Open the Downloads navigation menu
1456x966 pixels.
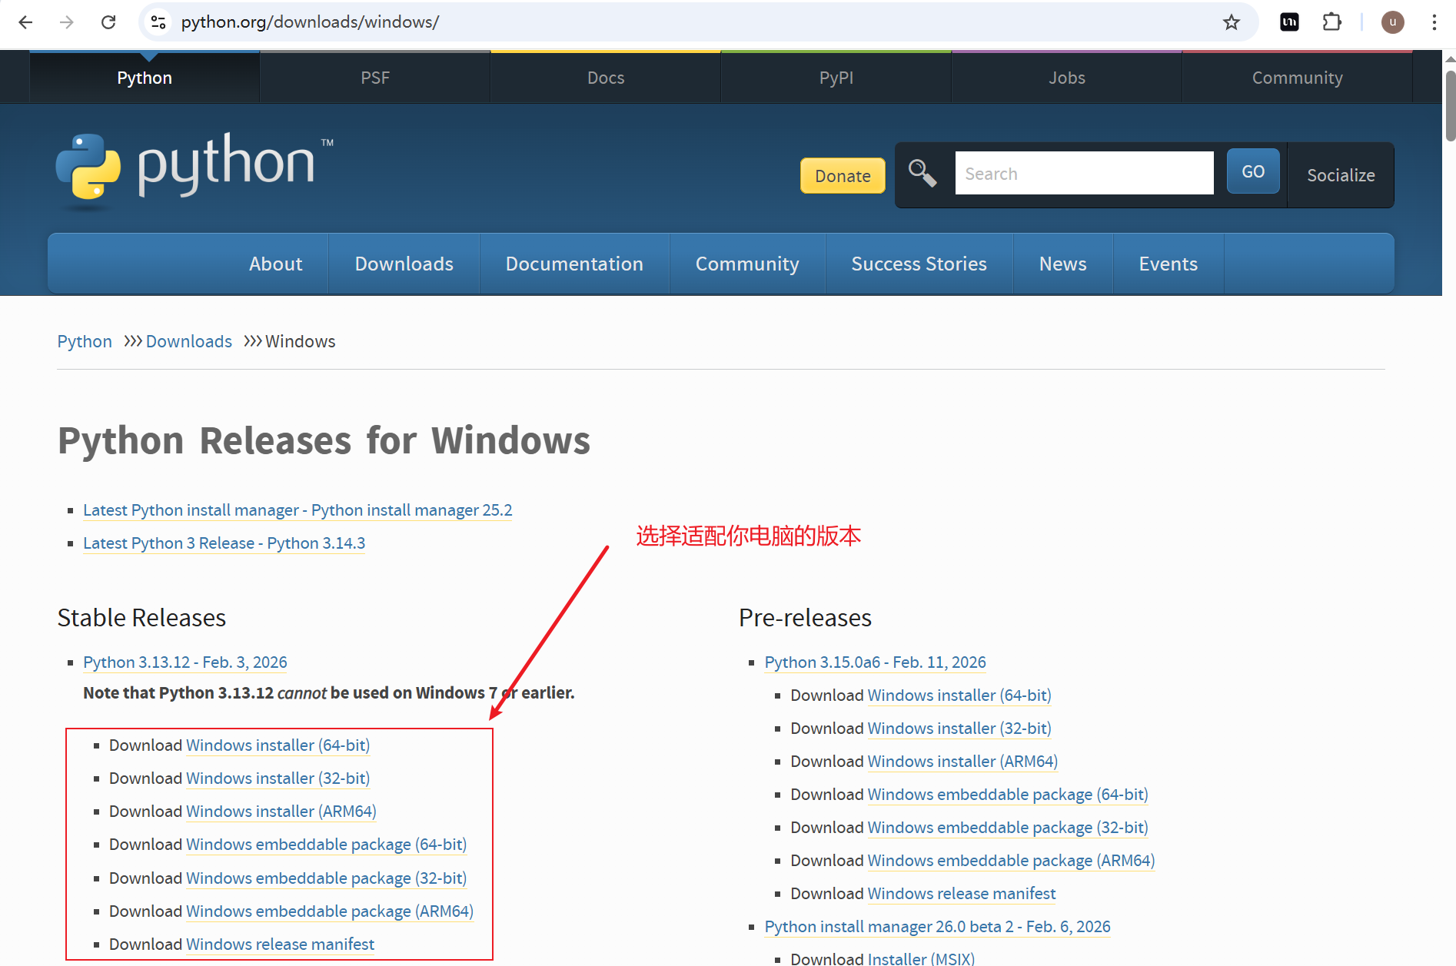click(x=404, y=264)
